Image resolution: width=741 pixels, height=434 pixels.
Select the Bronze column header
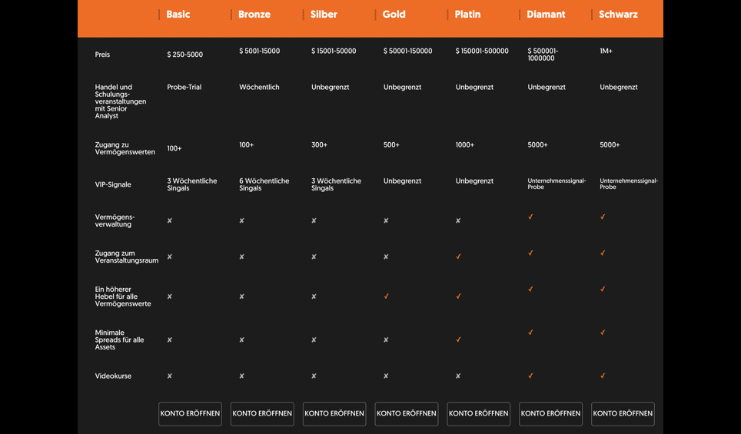point(254,15)
